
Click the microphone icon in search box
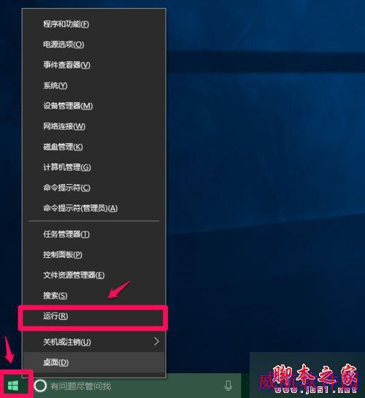pos(228,386)
